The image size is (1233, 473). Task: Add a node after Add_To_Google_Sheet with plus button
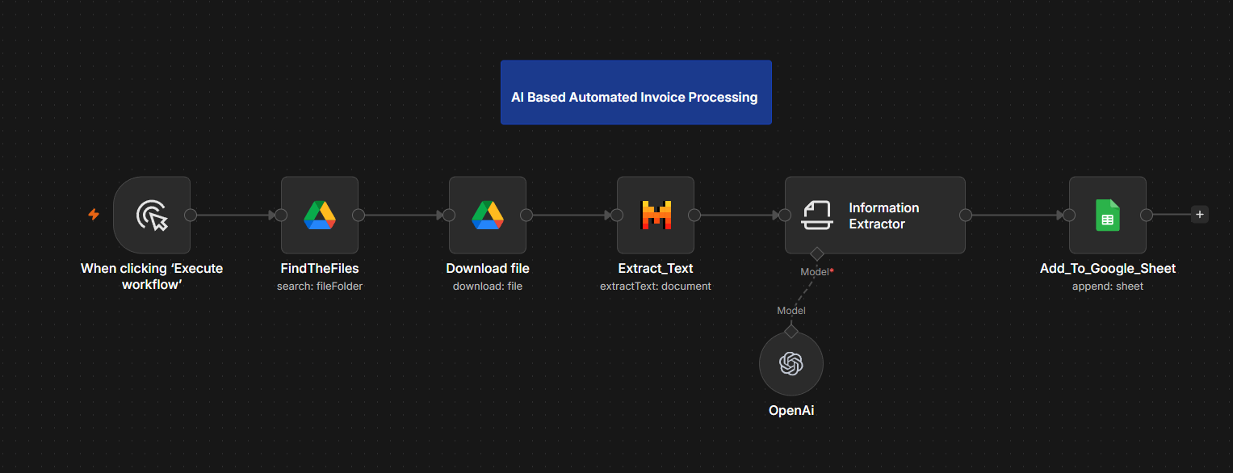[x=1200, y=215]
